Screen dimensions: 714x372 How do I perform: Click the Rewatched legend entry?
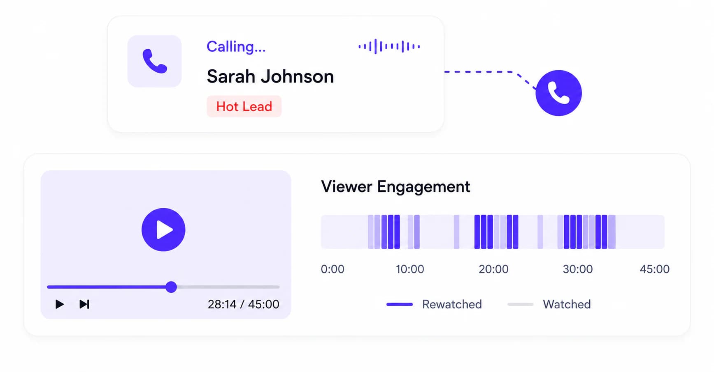pyautogui.click(x=434, y=304)
